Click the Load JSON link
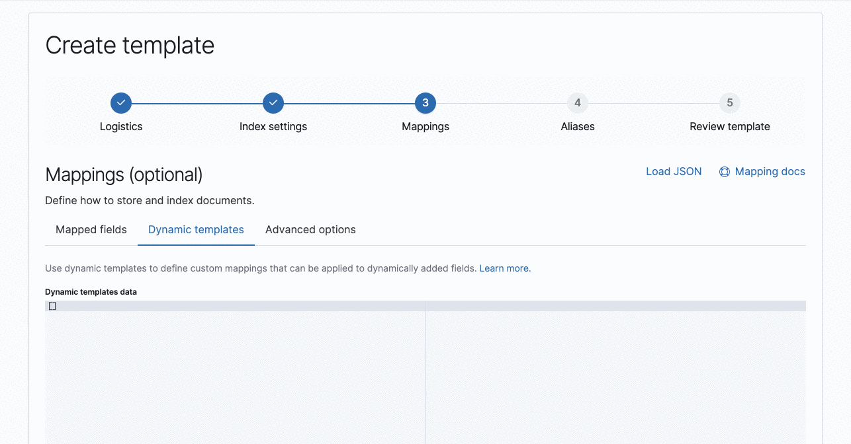The image size is (851, 444). pos(674,171)
